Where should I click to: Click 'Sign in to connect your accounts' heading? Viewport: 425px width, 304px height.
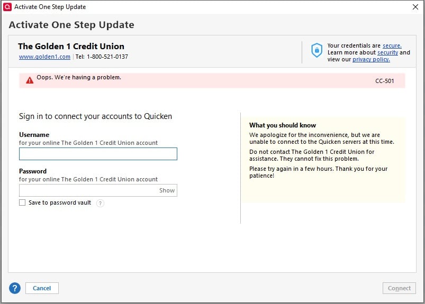[95, 116]
